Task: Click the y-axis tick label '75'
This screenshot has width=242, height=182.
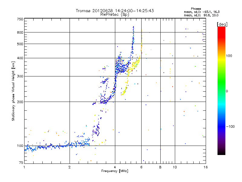Action: tap(21, 163)
